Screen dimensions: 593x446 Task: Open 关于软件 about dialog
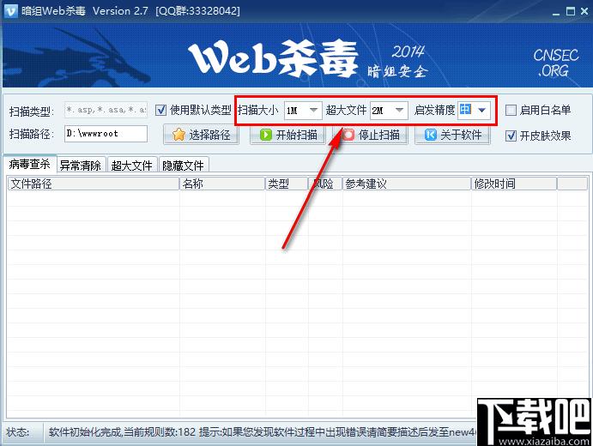452,135
